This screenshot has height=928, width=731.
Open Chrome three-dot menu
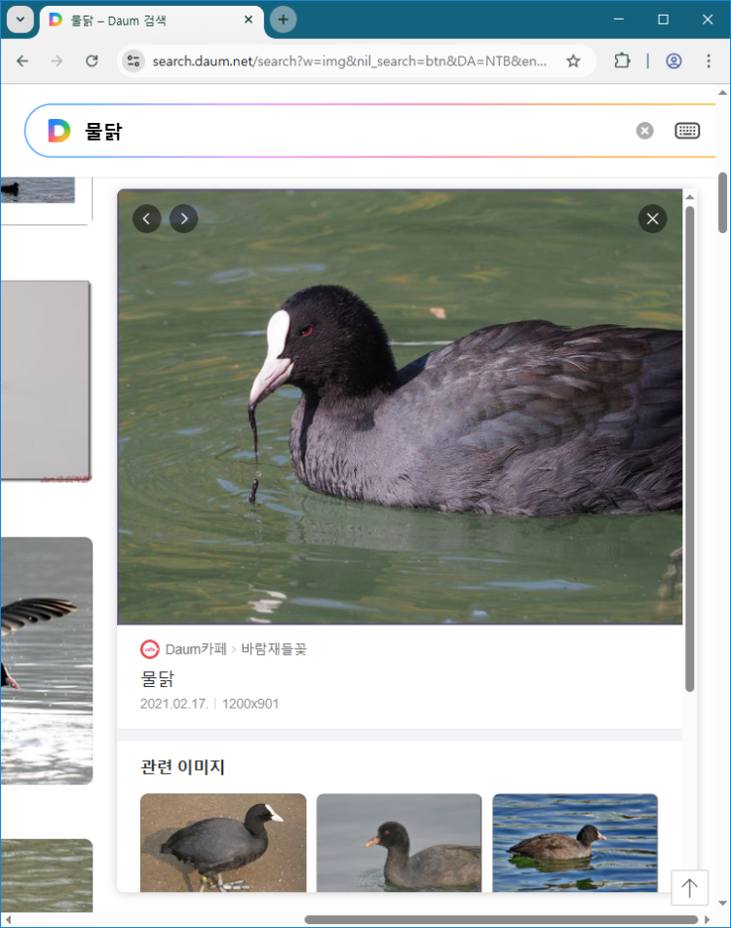tap(709, 61)
